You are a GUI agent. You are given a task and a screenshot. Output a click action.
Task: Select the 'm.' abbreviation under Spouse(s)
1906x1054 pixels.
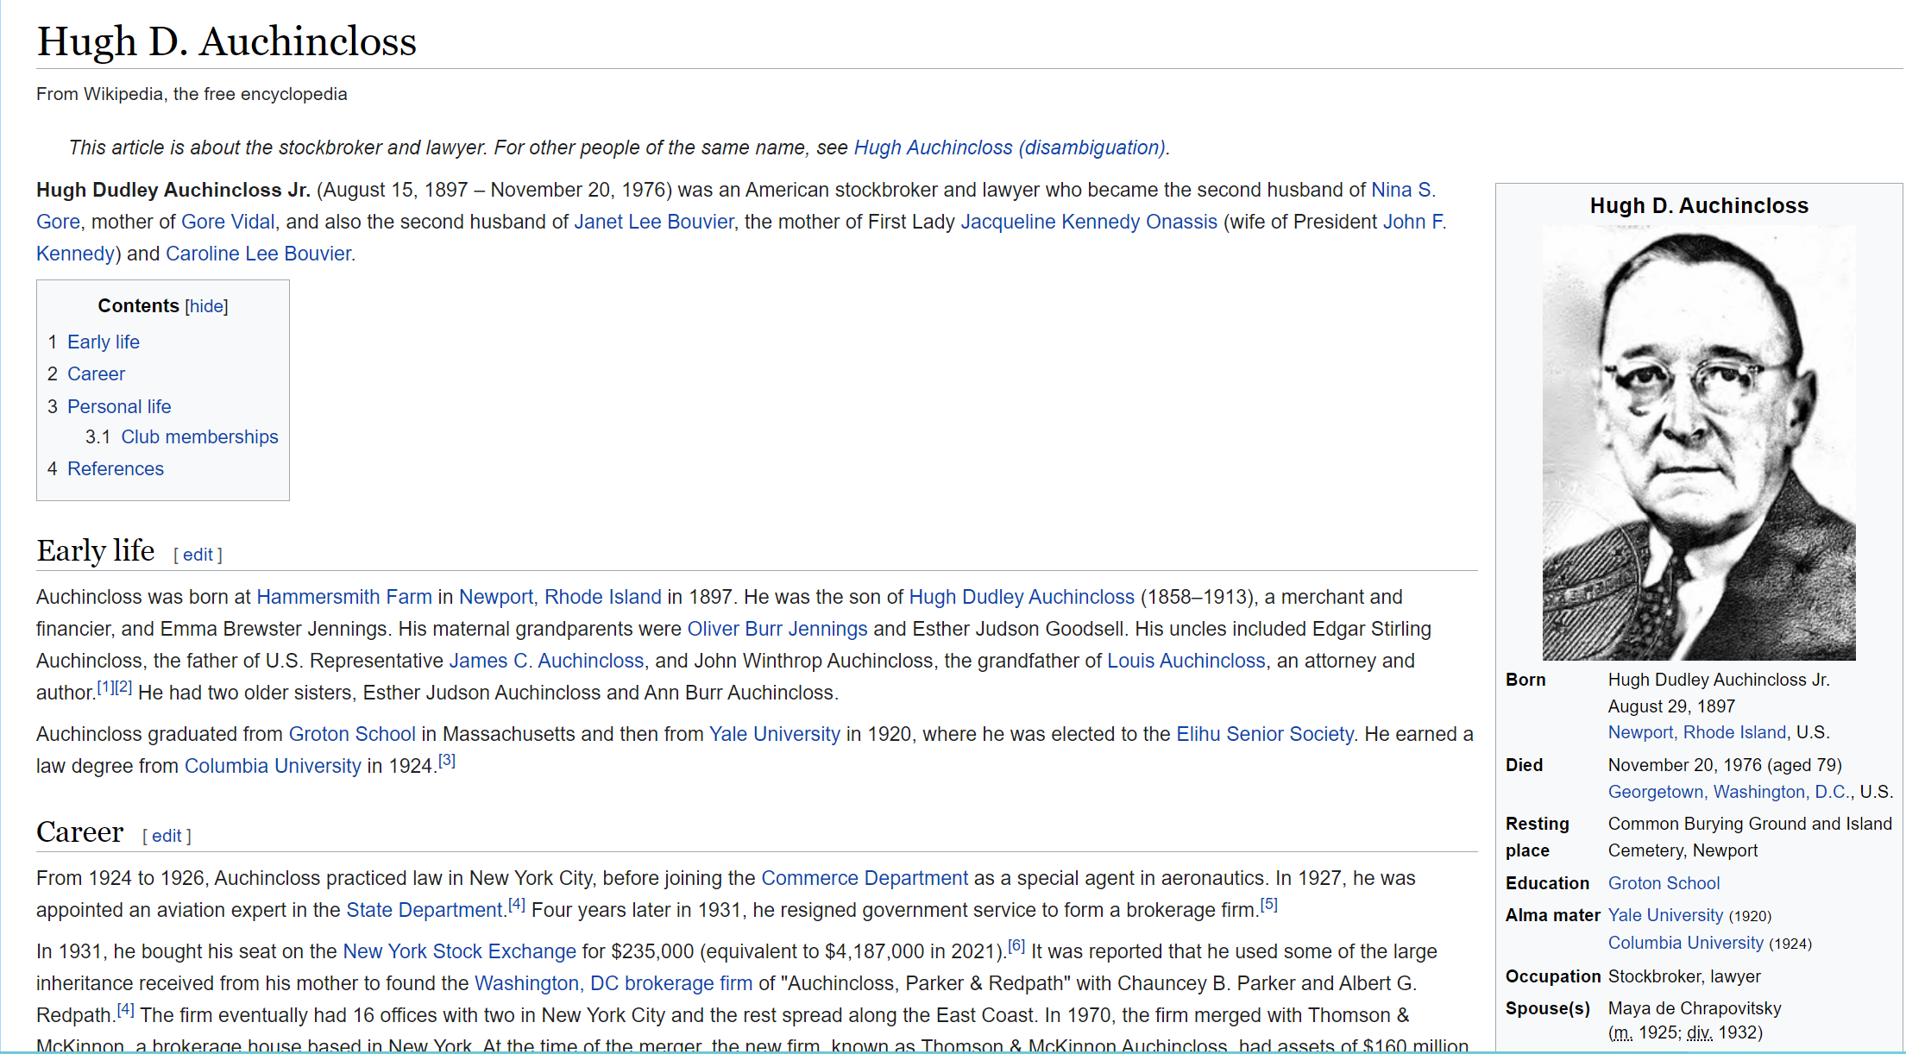pos(1623,1032)
